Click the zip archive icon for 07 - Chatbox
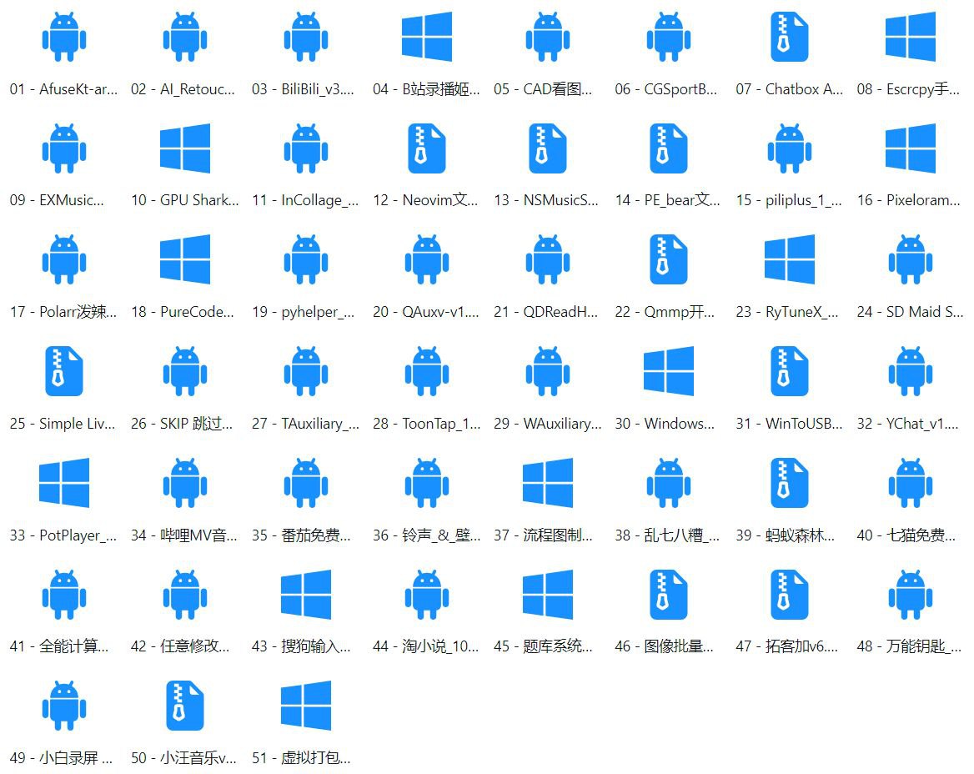 [790, 37]
